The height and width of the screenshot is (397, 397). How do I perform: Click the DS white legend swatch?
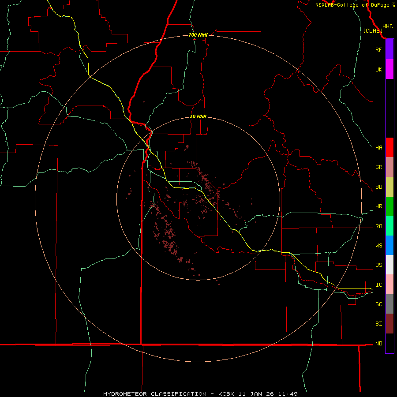coord(390,265)
